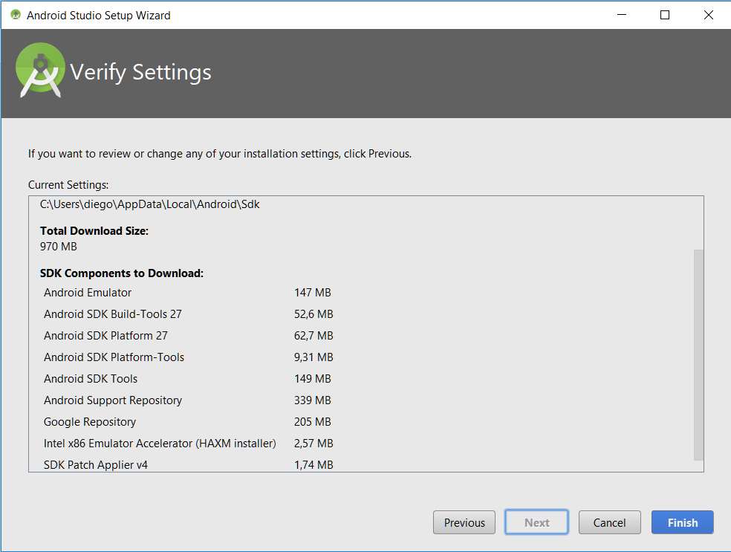Select the Android SDK Tools row
The height and width of the screenshot is (552, 731).
(187, 379)
